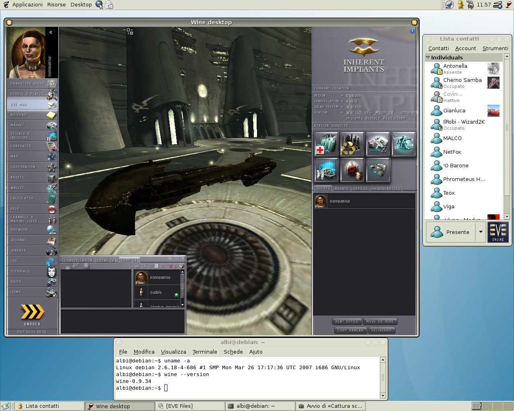Open the bounty office station service

(352, 169)
